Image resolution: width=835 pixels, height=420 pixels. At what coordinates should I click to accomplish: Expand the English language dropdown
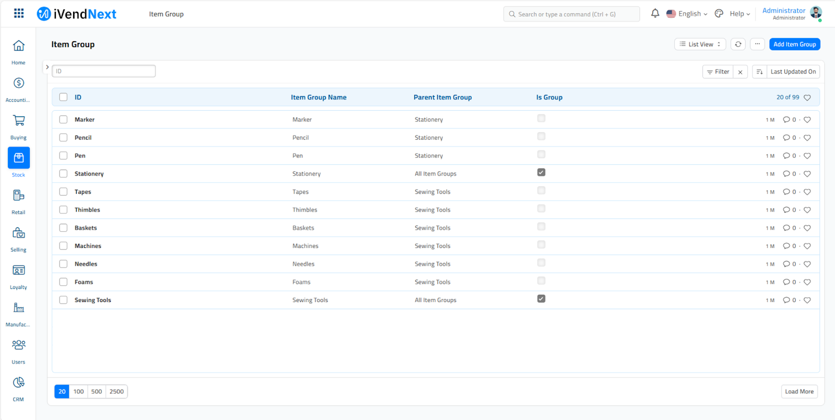click(687, 14)
